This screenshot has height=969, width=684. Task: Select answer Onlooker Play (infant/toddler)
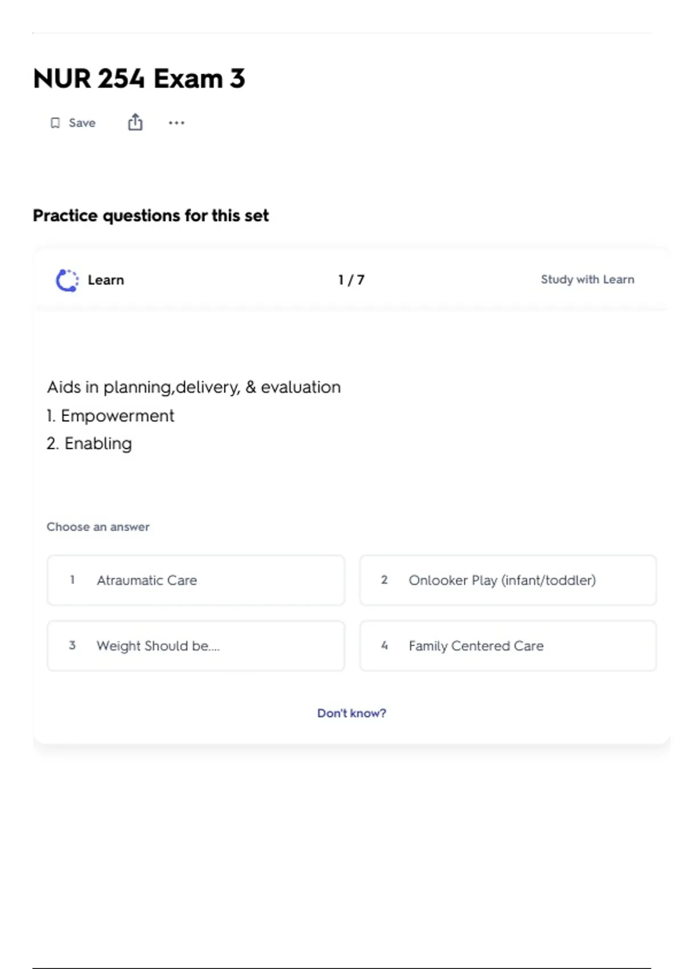[x=508, y=580]
